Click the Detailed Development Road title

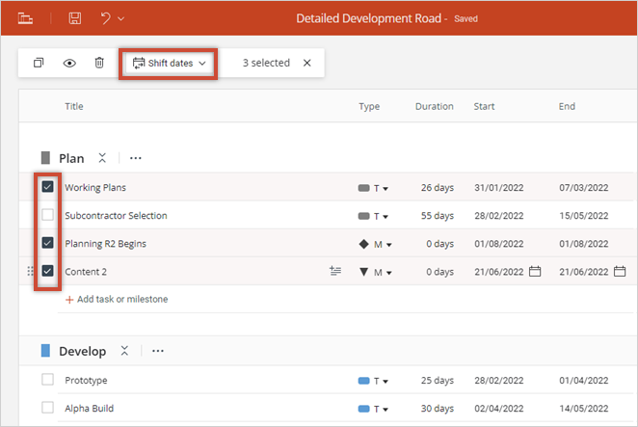(369, 18)
